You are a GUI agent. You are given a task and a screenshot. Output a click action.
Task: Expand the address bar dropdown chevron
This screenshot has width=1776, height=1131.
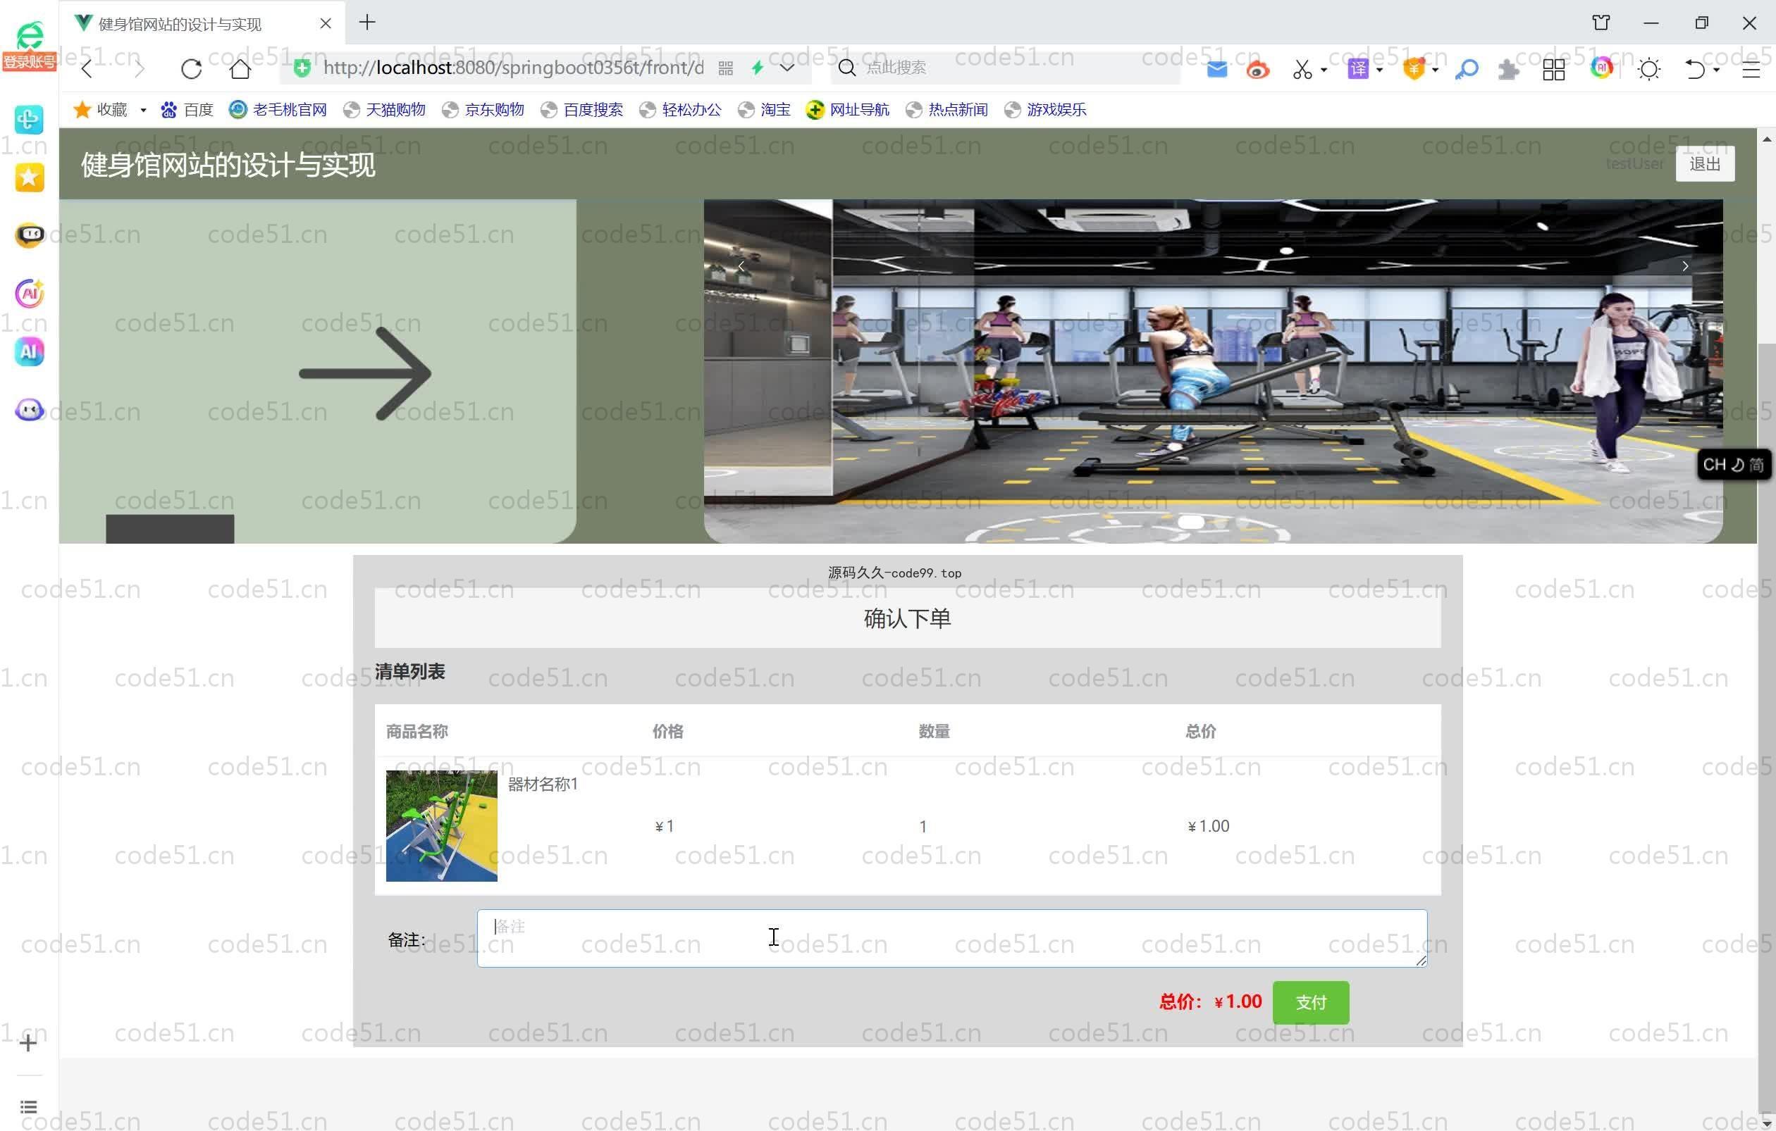(787, 68)
